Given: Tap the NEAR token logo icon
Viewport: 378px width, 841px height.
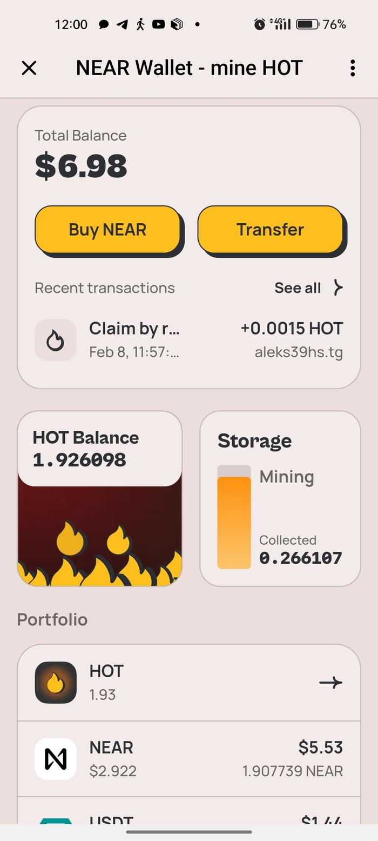Looking at the screenshot, I should (56, 759).
